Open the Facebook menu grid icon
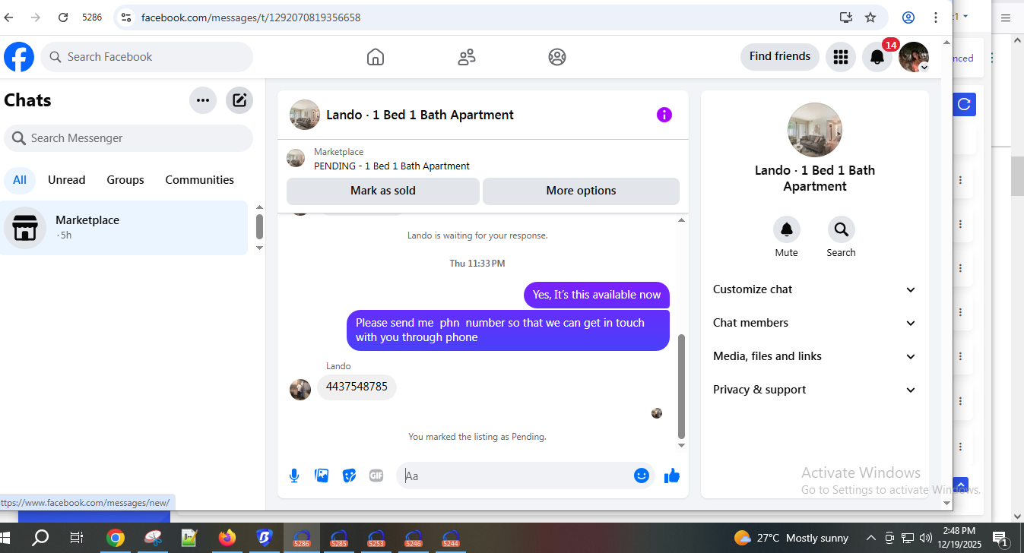This screenshot has width=1024, height=553. pos(840,57)
